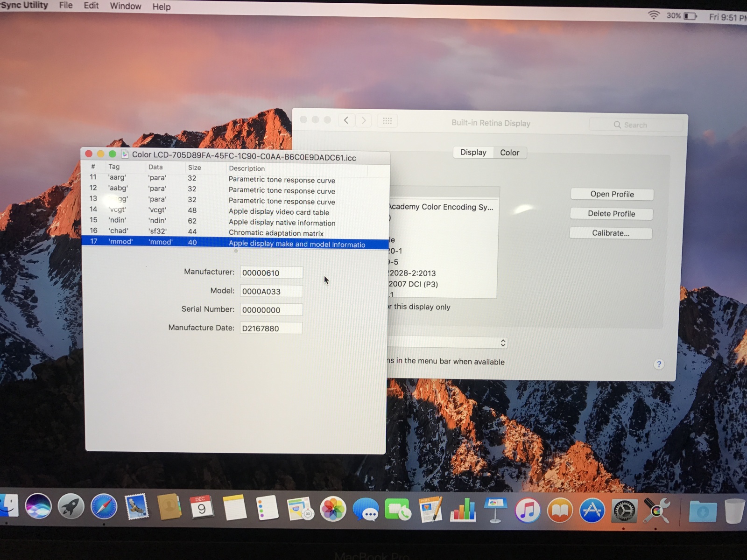The image size is (747, 560).
Task: Open dropdown above menu bar option text
Action: (447, 343)
